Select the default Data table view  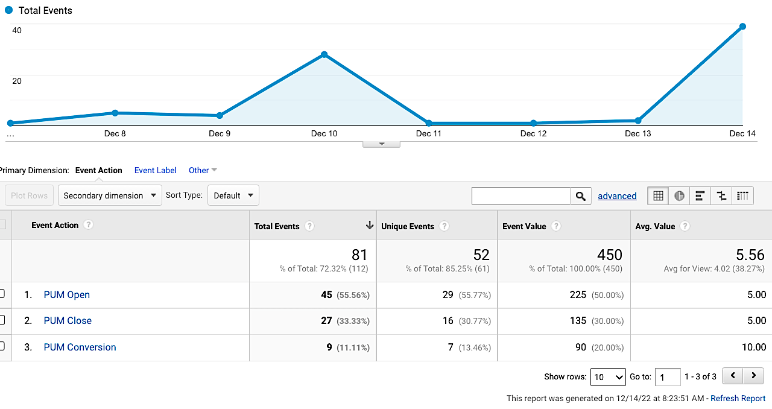click(658, 195)
